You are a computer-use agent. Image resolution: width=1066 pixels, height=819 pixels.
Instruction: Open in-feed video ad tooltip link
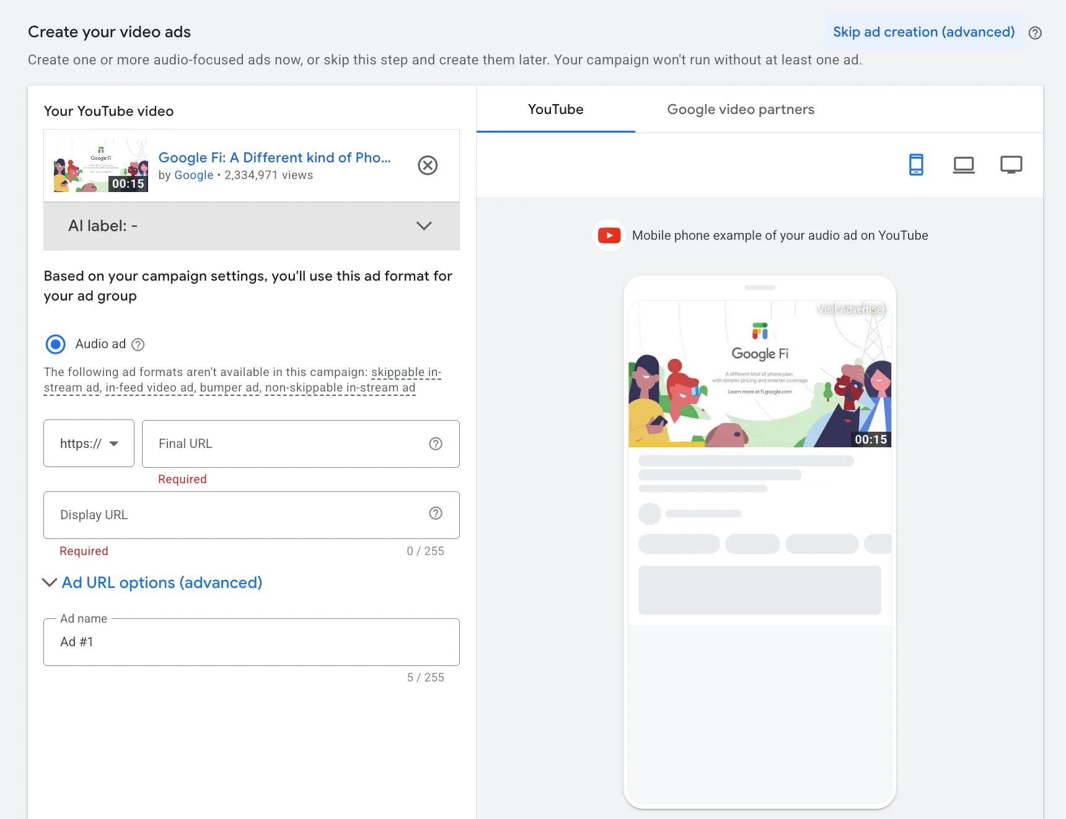pos(149,388)
